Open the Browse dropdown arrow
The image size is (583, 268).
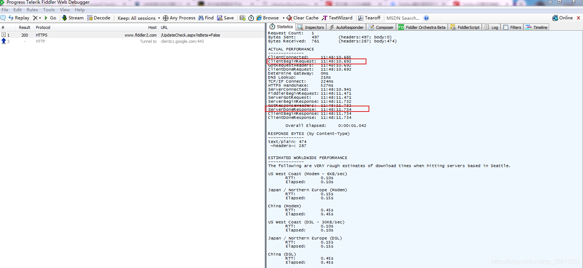point(283,18)
